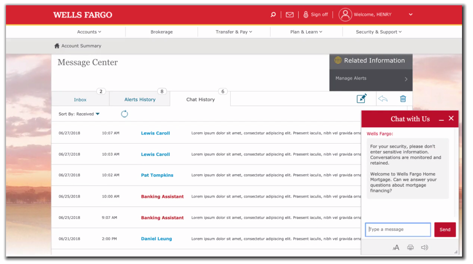
Task: Click the 2:00 PM time entry
Action: (109, 239)
